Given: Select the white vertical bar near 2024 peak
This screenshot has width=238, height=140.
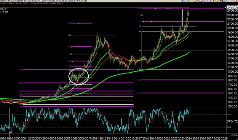Looking at the screenshot, I should click(182, 17).
